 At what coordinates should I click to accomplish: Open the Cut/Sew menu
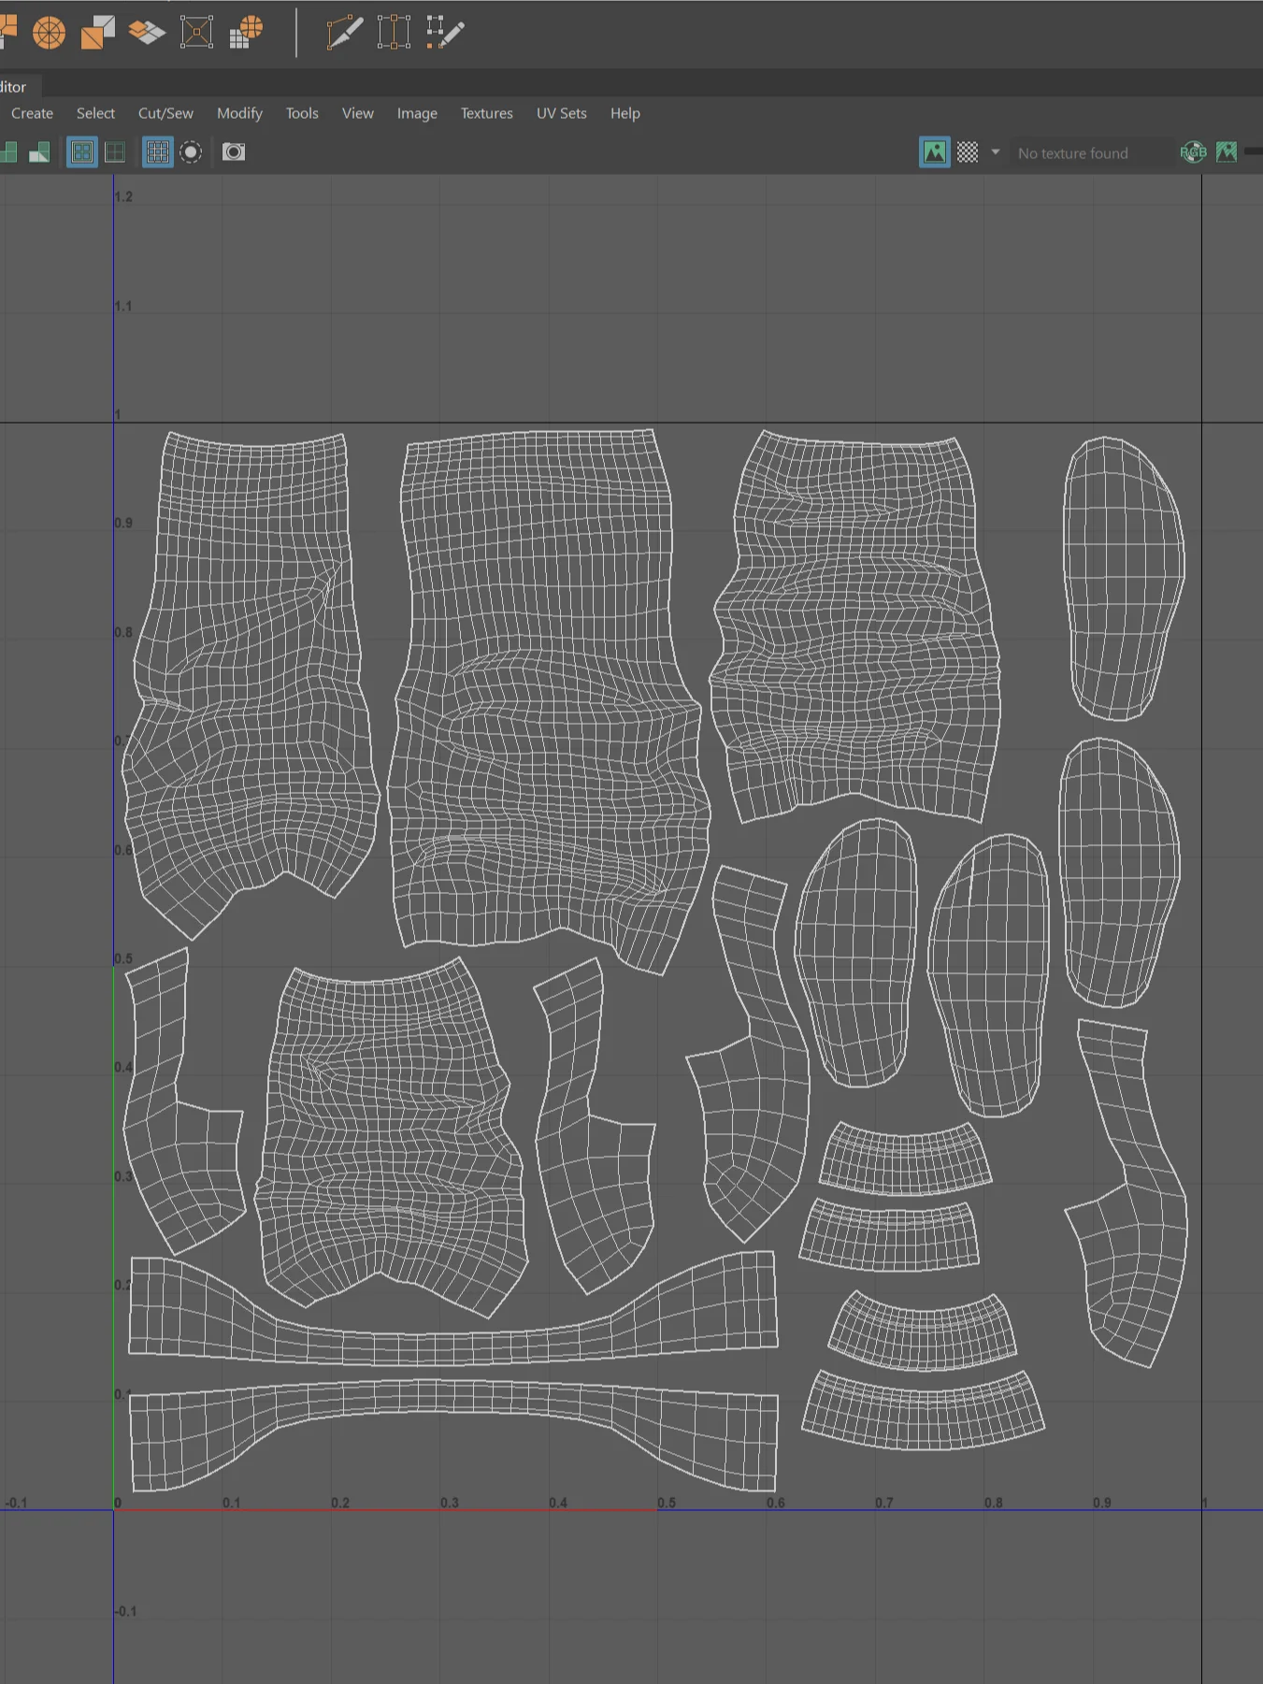[165, 113]
